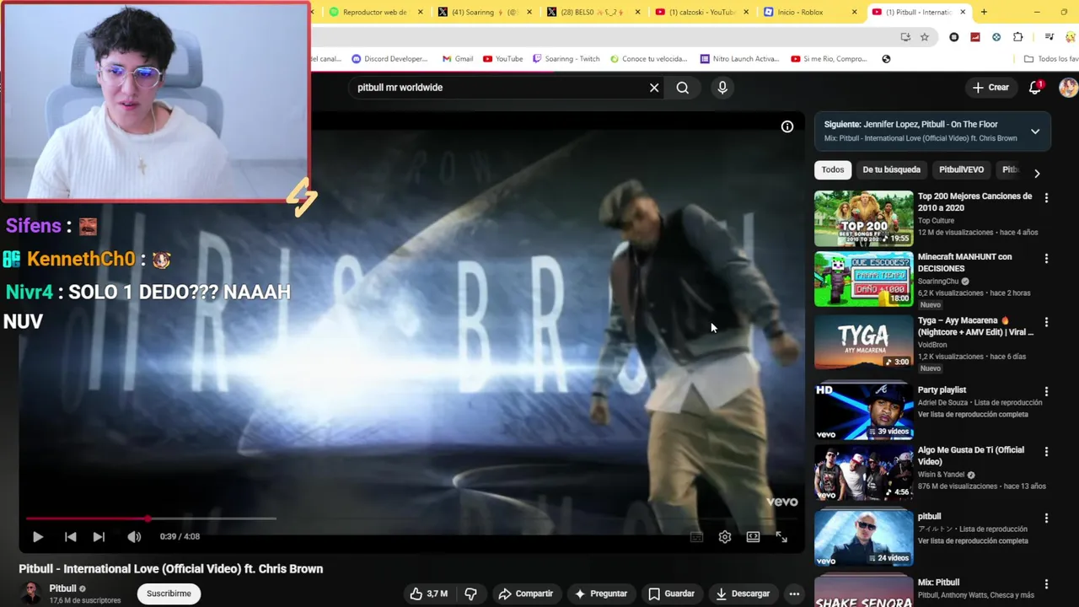Viewport: 1079px width, 607px height.
Task: Clear the YouTube search field
Action: tap(654, 88)
